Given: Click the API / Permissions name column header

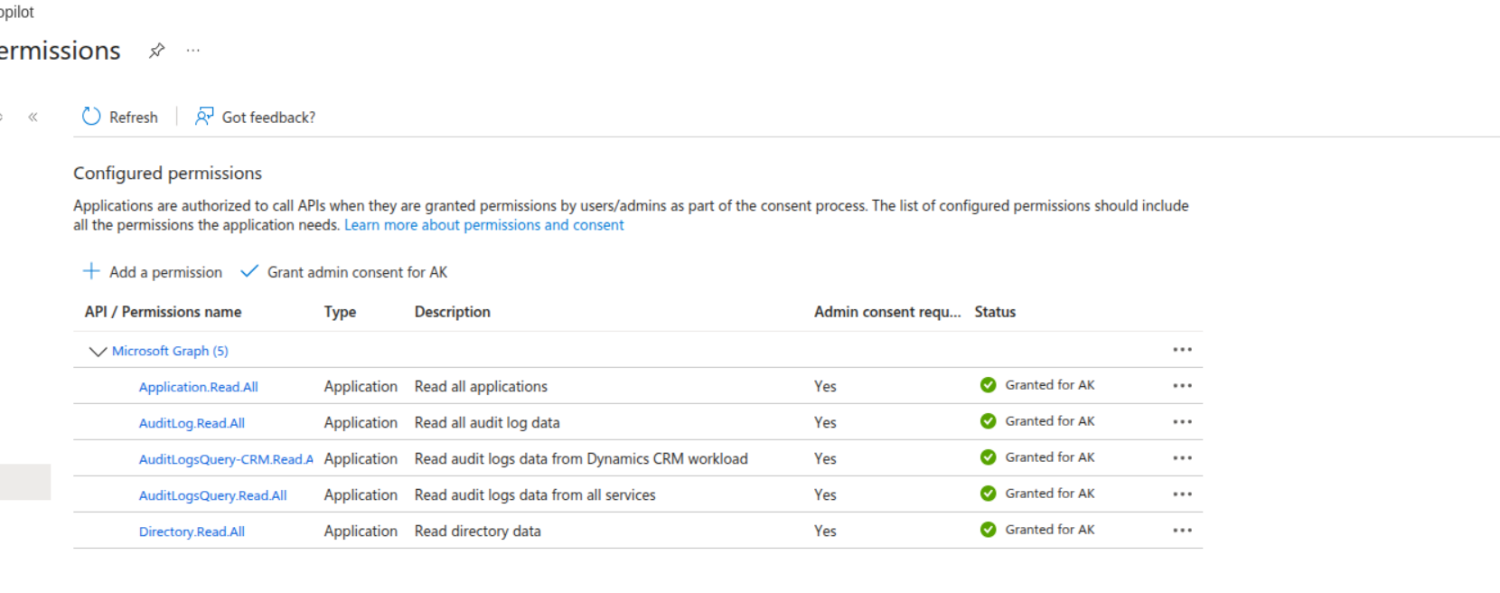Looking at the screenshot, I should click(163, 312).
